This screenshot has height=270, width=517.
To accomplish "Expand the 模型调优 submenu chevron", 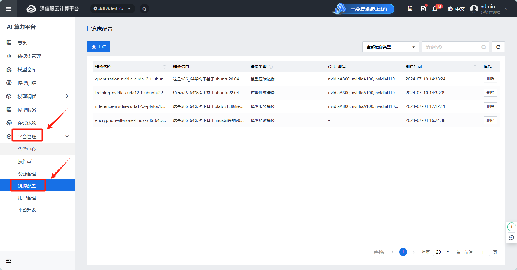I will (67, 96).
